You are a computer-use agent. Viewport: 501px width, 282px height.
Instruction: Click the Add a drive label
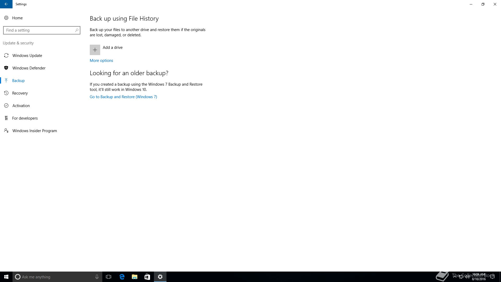point(112,48)
